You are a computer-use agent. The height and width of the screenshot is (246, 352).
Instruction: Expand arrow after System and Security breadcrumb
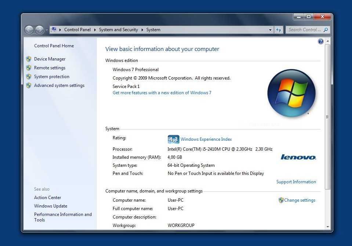(x=142, y=30)
